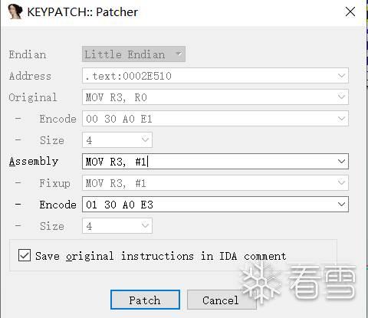Close the KEYPATCH Patcher dialog

(350, 11)
